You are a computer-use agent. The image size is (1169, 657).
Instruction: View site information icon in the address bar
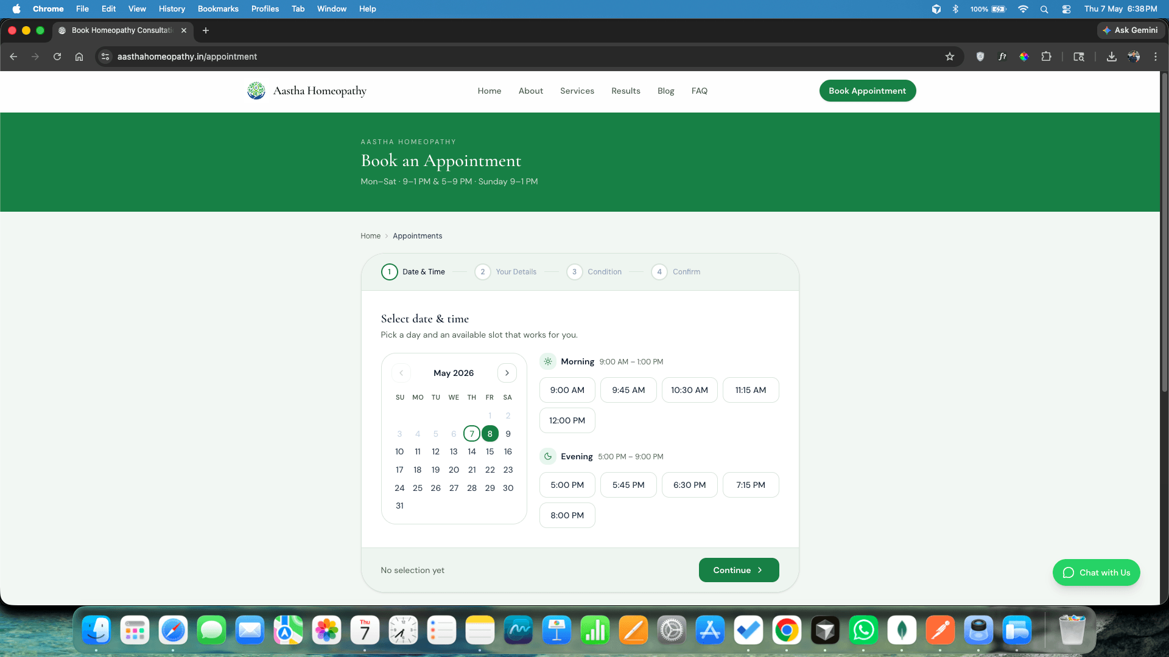pos(105,57)
